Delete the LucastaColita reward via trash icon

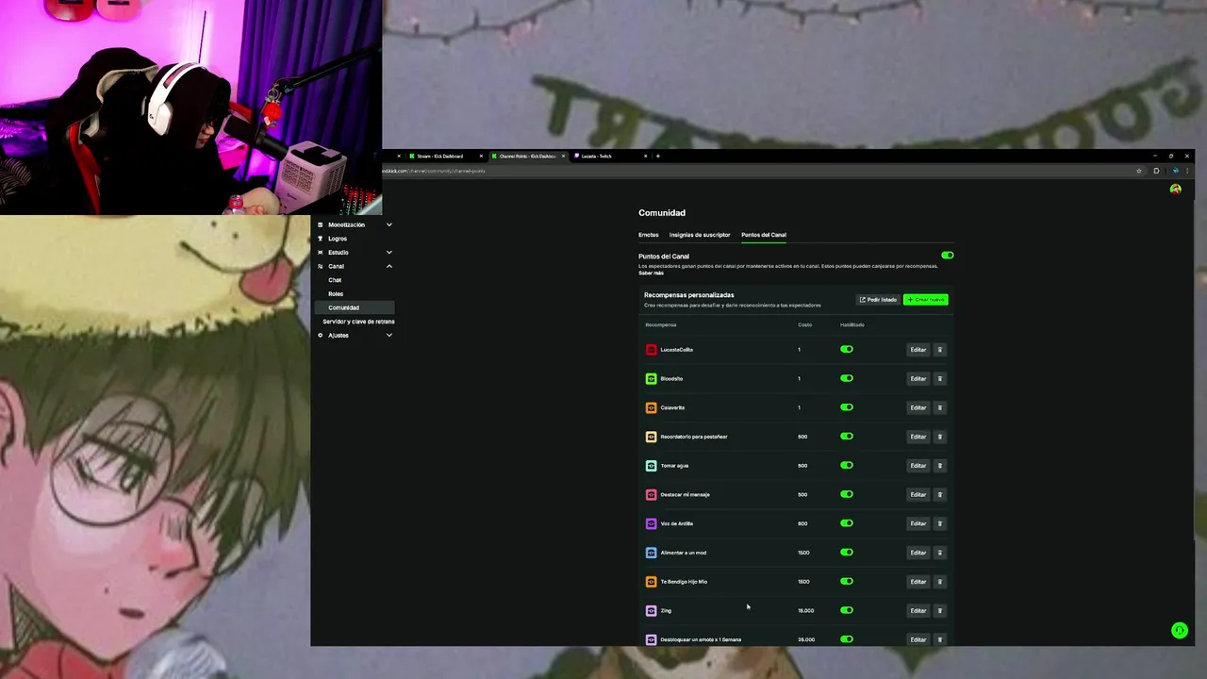939,350
